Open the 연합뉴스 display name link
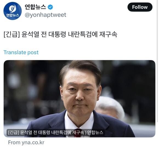The width and height of the screenshot is (159, 153). coord(35,7)
